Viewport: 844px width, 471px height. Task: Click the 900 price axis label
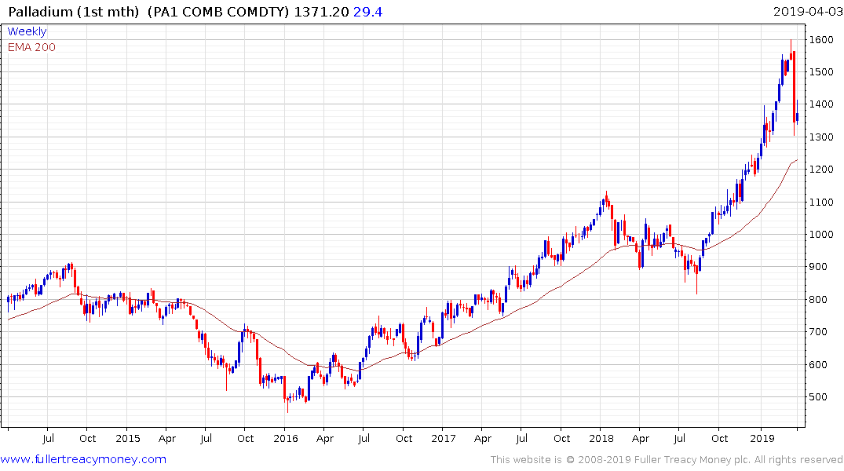pos(818,267)
